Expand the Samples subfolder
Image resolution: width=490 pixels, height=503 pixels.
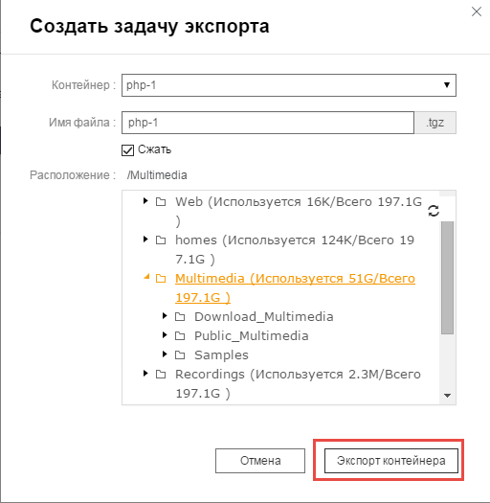[x=165, y=354]
